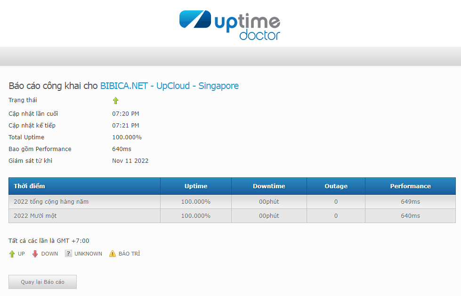Click the Outage column header
This screenshot has width=461, height=296.
pyautogui.click(x=336, y=186)
